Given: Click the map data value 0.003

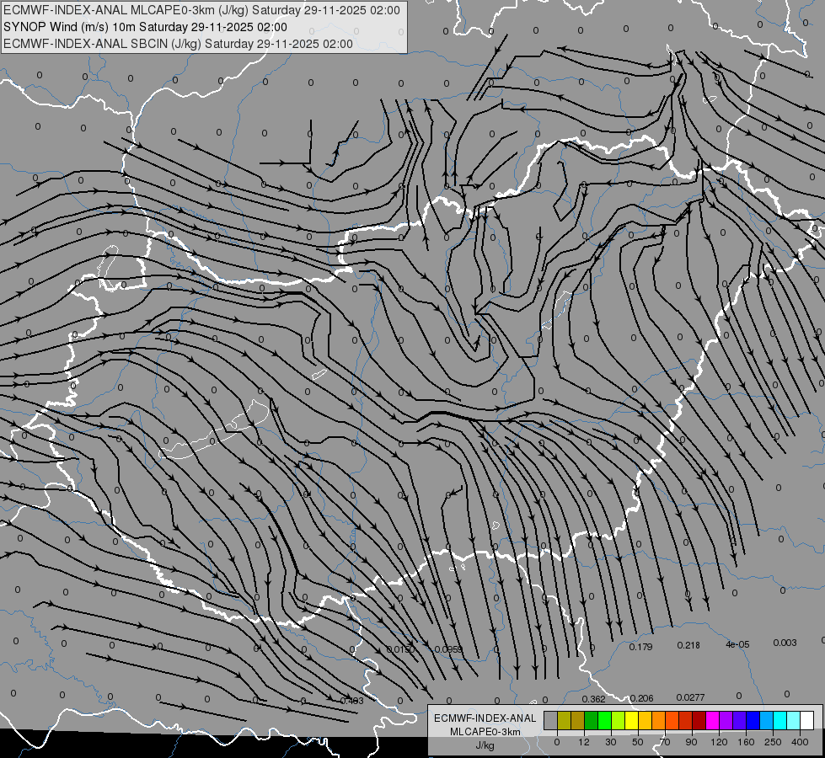Looking at the screenshot, I should coord(785,643).
